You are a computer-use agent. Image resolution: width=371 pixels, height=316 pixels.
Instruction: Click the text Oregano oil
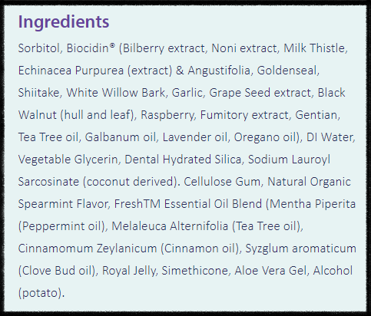[x=265, y=137]
